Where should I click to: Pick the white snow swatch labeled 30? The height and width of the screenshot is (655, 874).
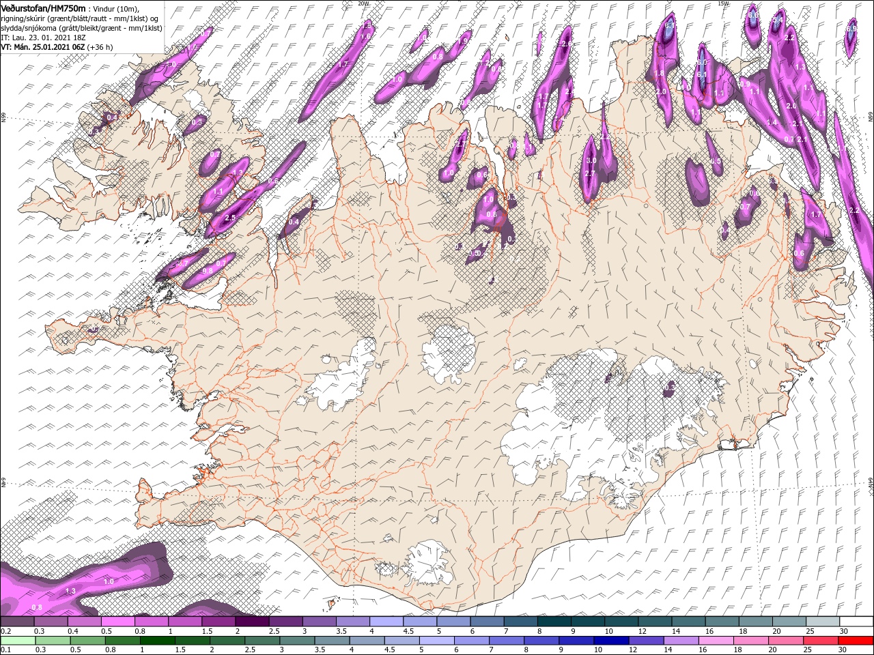[856, 622]
